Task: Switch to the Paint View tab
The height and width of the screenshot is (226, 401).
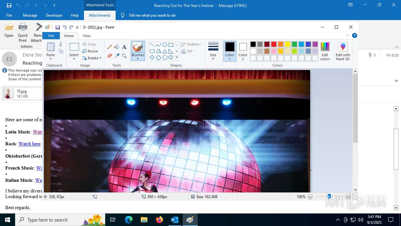Action: pos(87,36)
